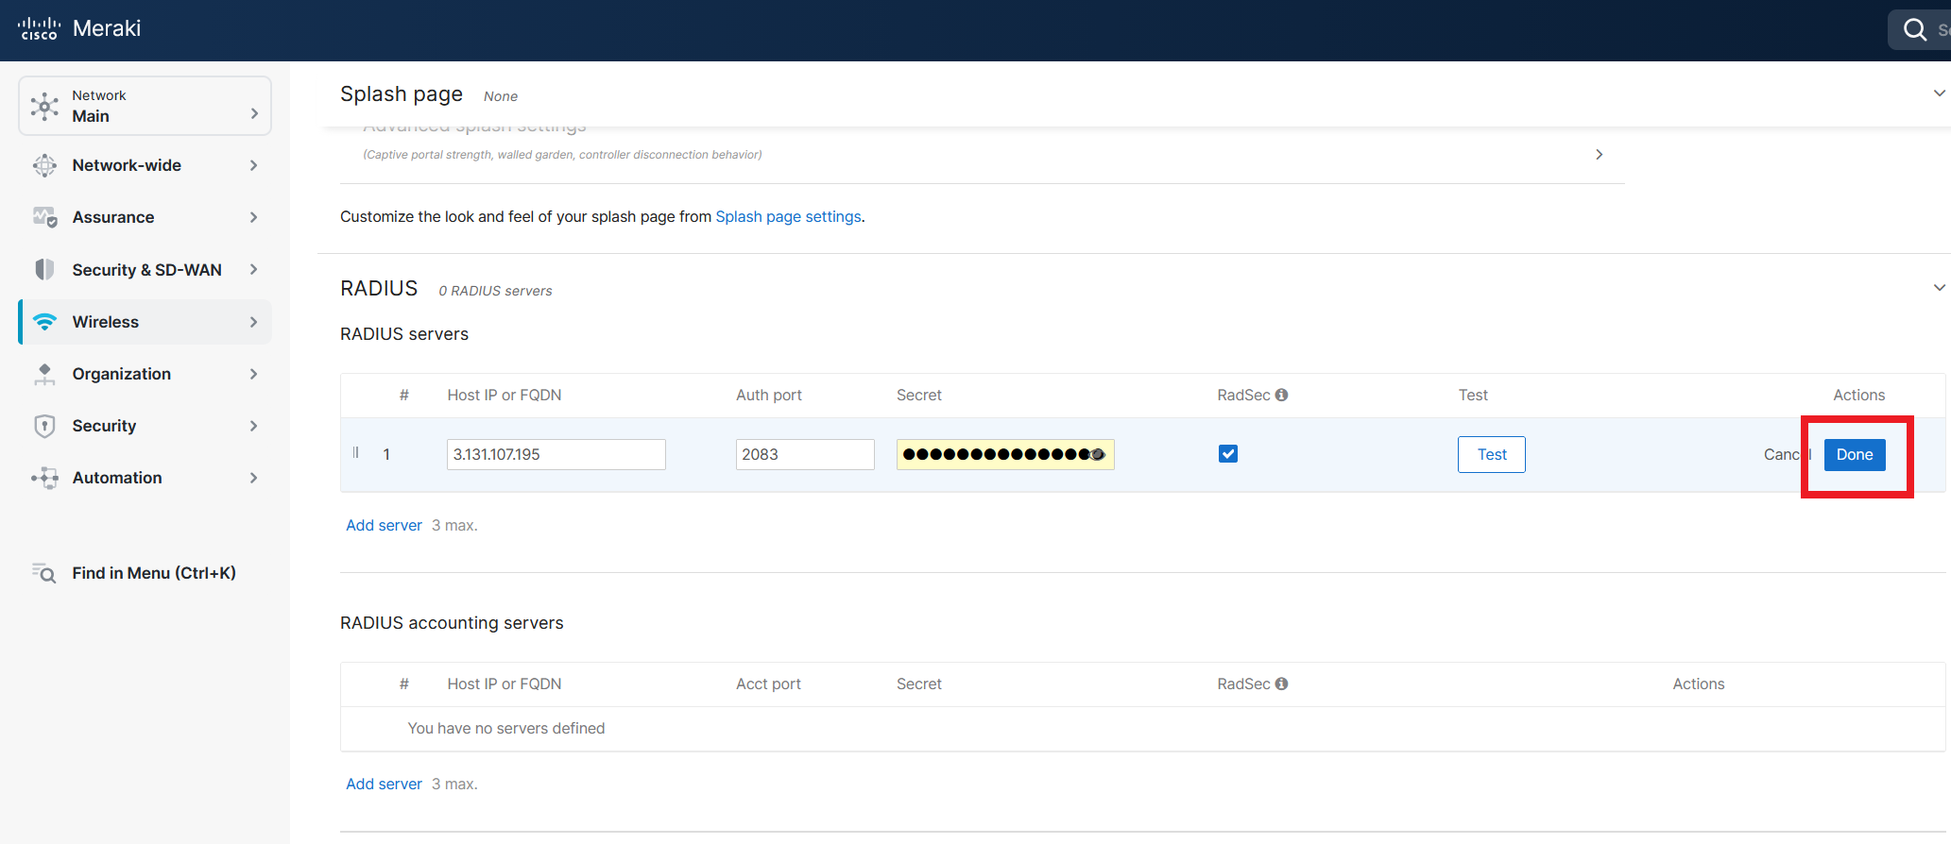Open the Organization menu item
Viewport: 1951px width, 844px height.
click(145, 374)
